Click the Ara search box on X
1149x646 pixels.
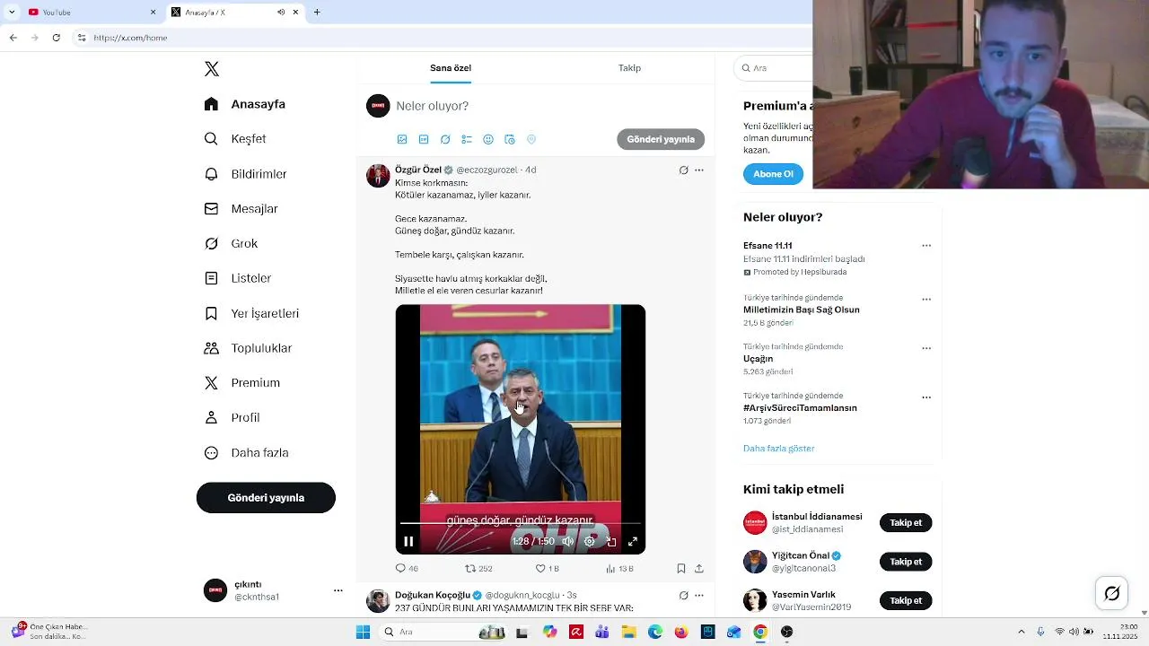[775, 68]
